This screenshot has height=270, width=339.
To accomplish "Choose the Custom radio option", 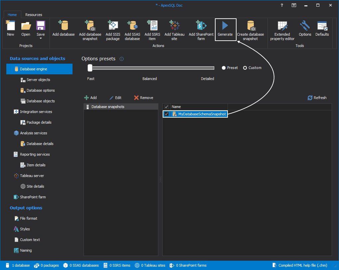I will point(252,68).
